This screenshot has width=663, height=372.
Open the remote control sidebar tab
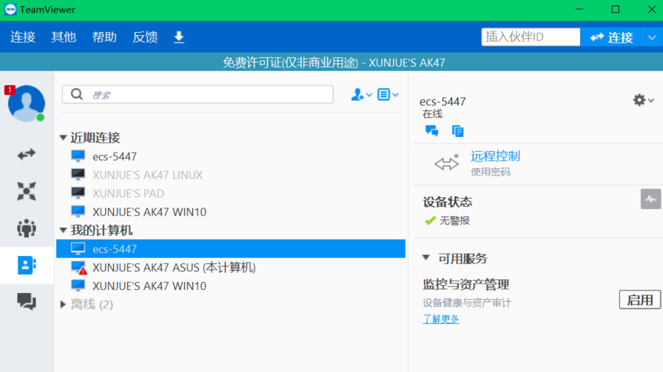(26, 155)
